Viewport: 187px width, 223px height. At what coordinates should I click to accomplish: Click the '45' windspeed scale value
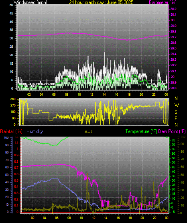(x=11, y=14)
